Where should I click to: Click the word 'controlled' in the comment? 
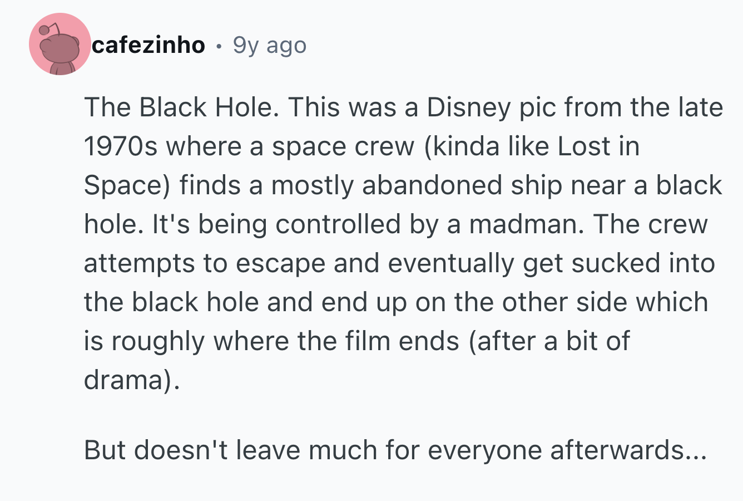tap(338, 224)
